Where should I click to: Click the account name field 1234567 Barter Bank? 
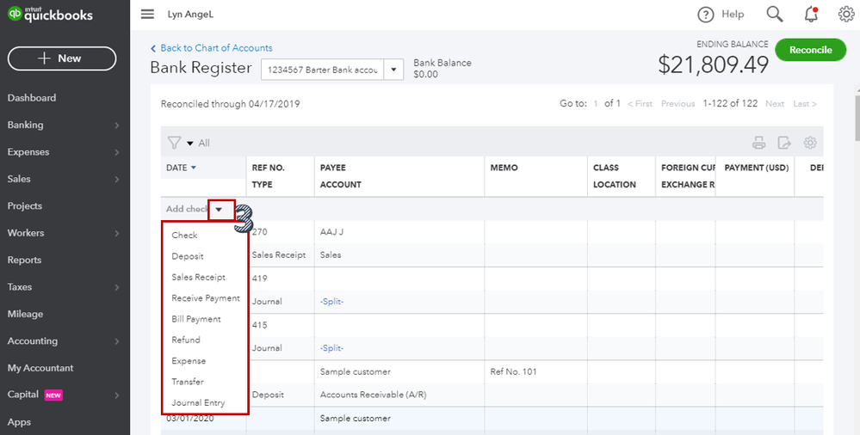(323, 70)
